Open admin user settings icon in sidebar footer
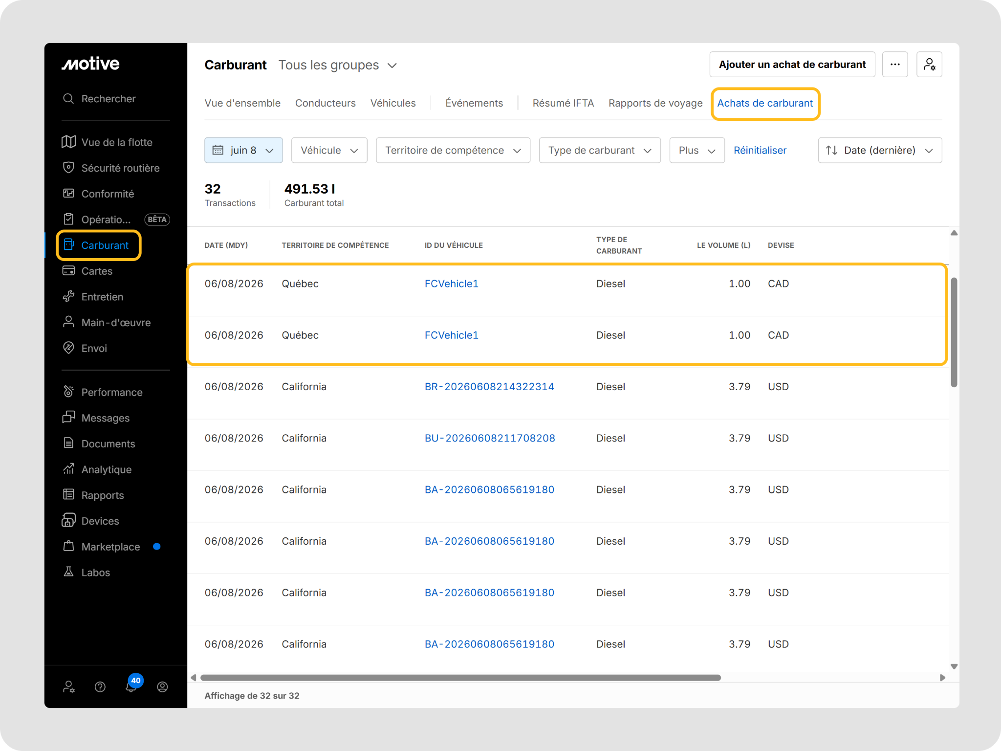The width and height of the screenshot is (1001, 751). coord(68,687)
